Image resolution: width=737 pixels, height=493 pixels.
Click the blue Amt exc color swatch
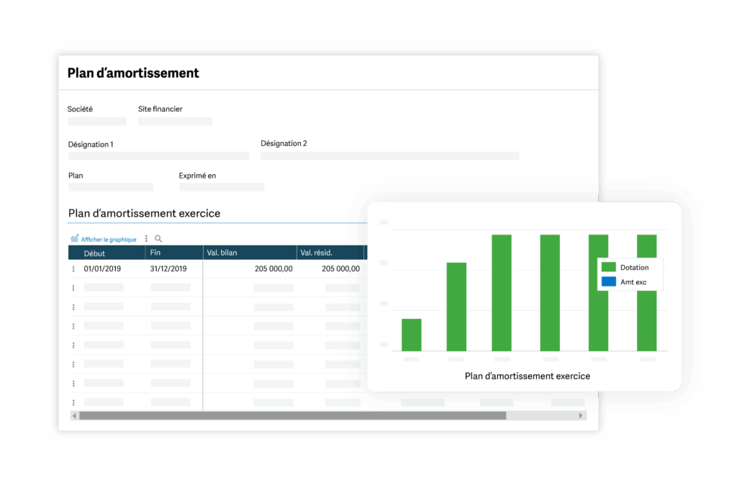[609, 281]
